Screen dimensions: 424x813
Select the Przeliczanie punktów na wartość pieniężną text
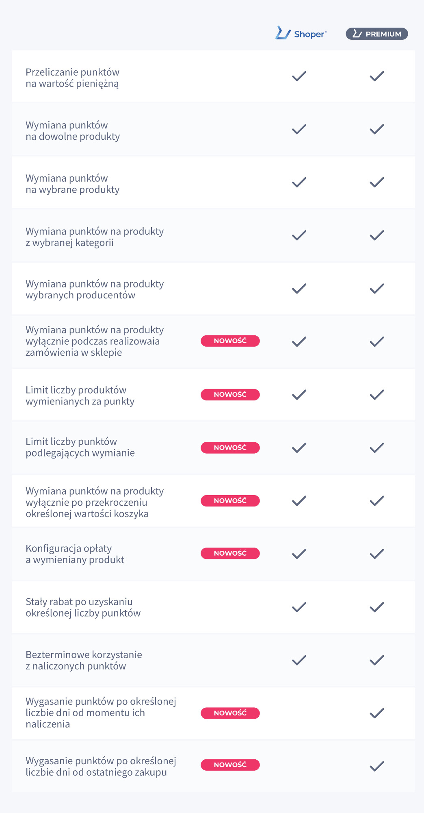(x=73, y=78)
